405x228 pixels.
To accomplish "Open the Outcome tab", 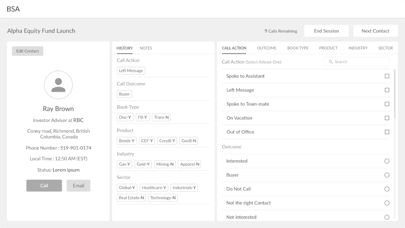I will (x=266, y=48).
